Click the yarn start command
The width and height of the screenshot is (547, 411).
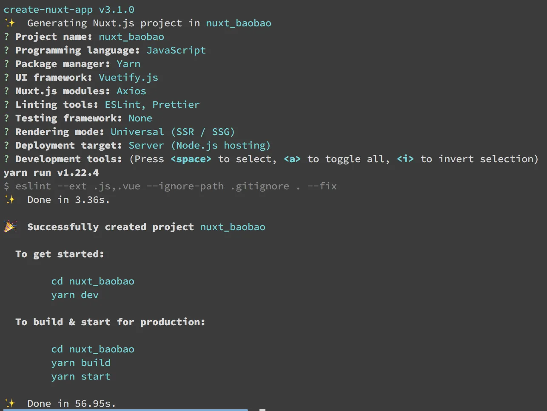click(81, 376)
